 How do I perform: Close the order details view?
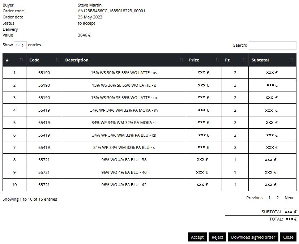288,237
